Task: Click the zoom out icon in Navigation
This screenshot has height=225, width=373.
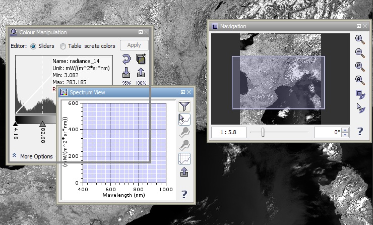Action: click(360, 52)
